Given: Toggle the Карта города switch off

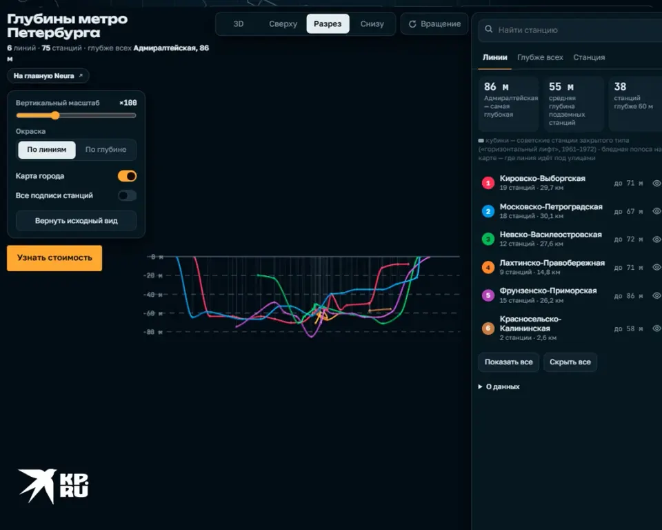Looking at the screenshot, I should [x=127, y=176].
